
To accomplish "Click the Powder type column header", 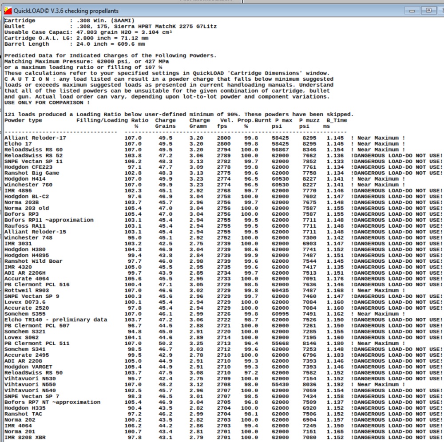I will point(23,120).
